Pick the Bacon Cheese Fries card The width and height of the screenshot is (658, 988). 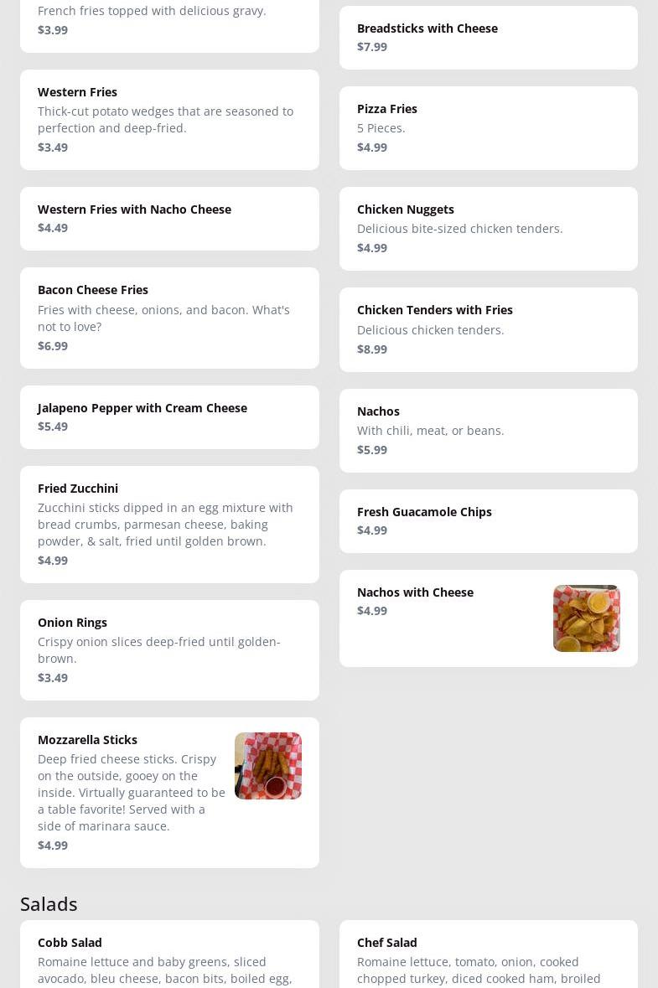[168, 317]
